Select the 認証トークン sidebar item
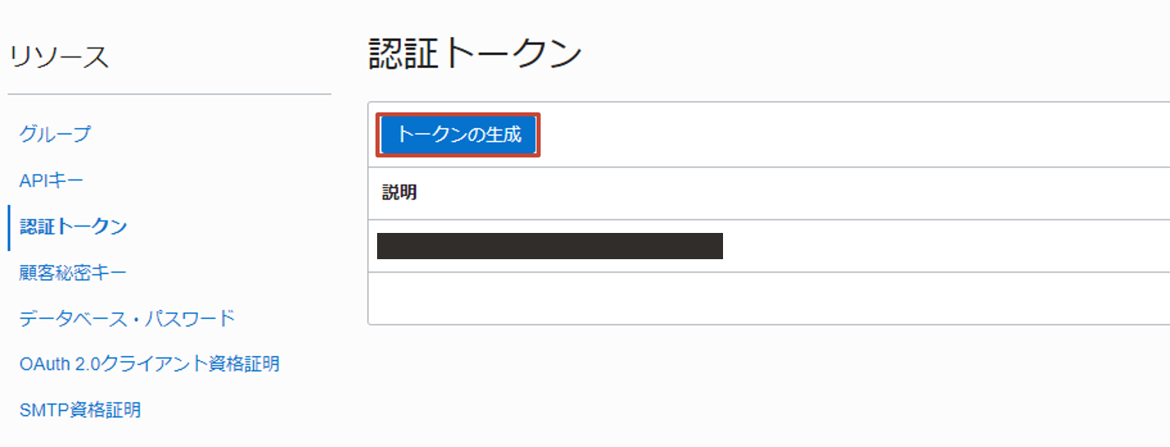 [73, 226]
